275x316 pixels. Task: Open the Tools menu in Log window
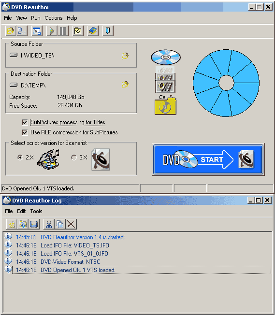point(36,211)
